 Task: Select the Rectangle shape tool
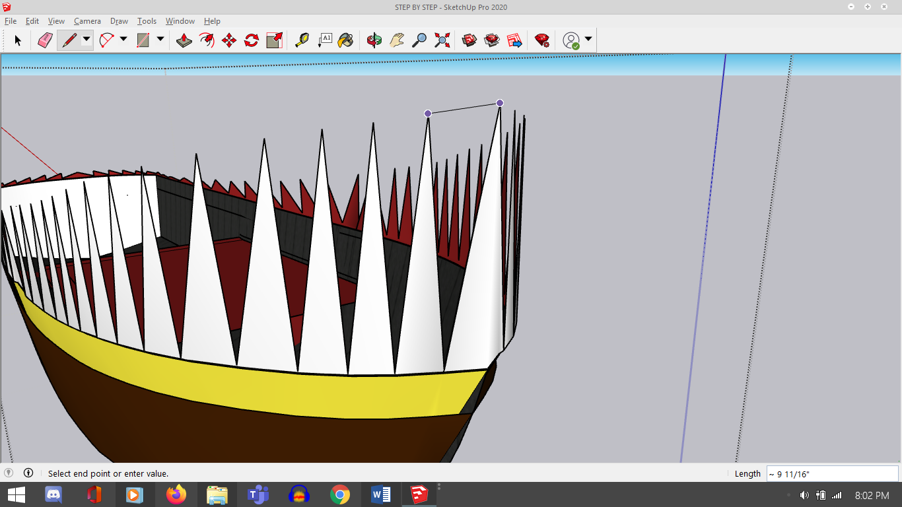click(143, 40)
